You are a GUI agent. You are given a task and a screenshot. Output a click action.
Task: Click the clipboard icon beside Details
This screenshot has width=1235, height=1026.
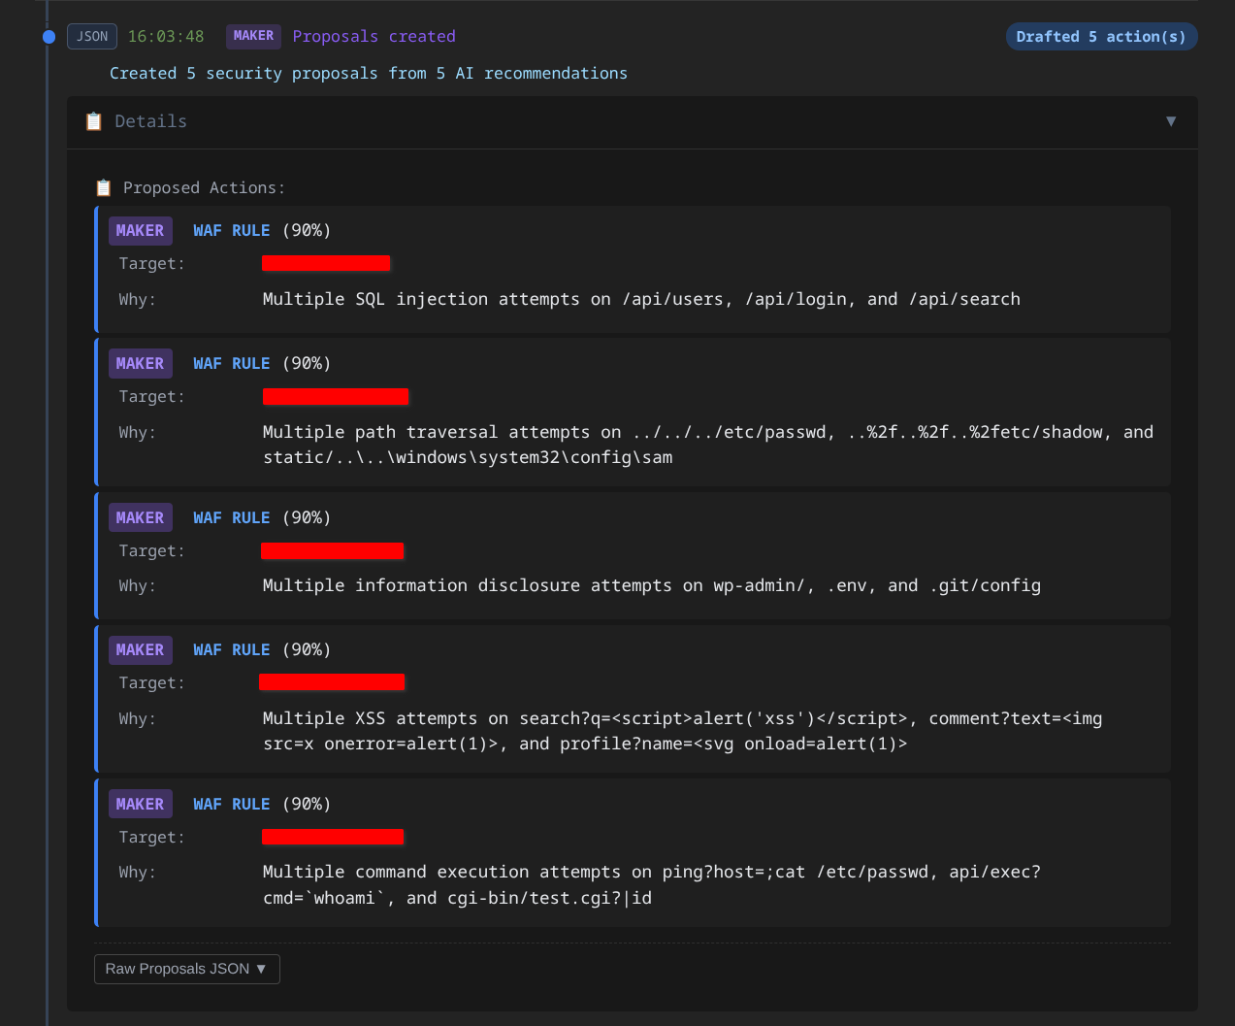pos(92,120)
